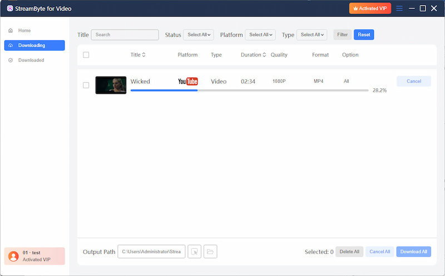Image resolution: width=445 pixels, height=276 pixels.
Task: Click the 02:34 duration value
Action: (248, 82)
